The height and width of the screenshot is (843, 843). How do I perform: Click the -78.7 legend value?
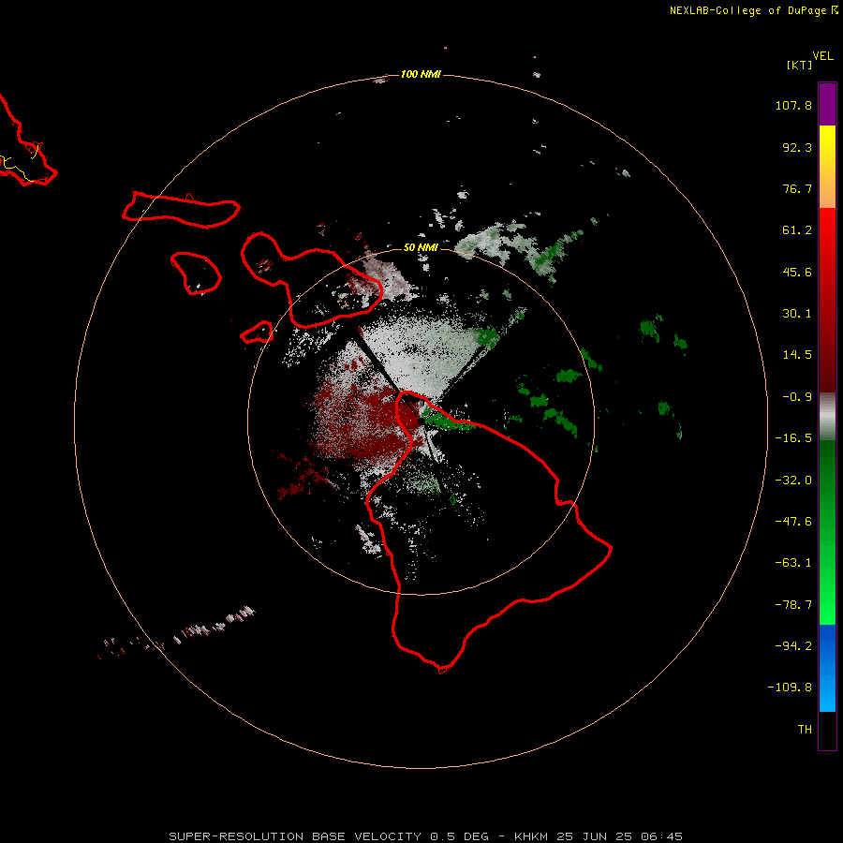pos(793,605)
